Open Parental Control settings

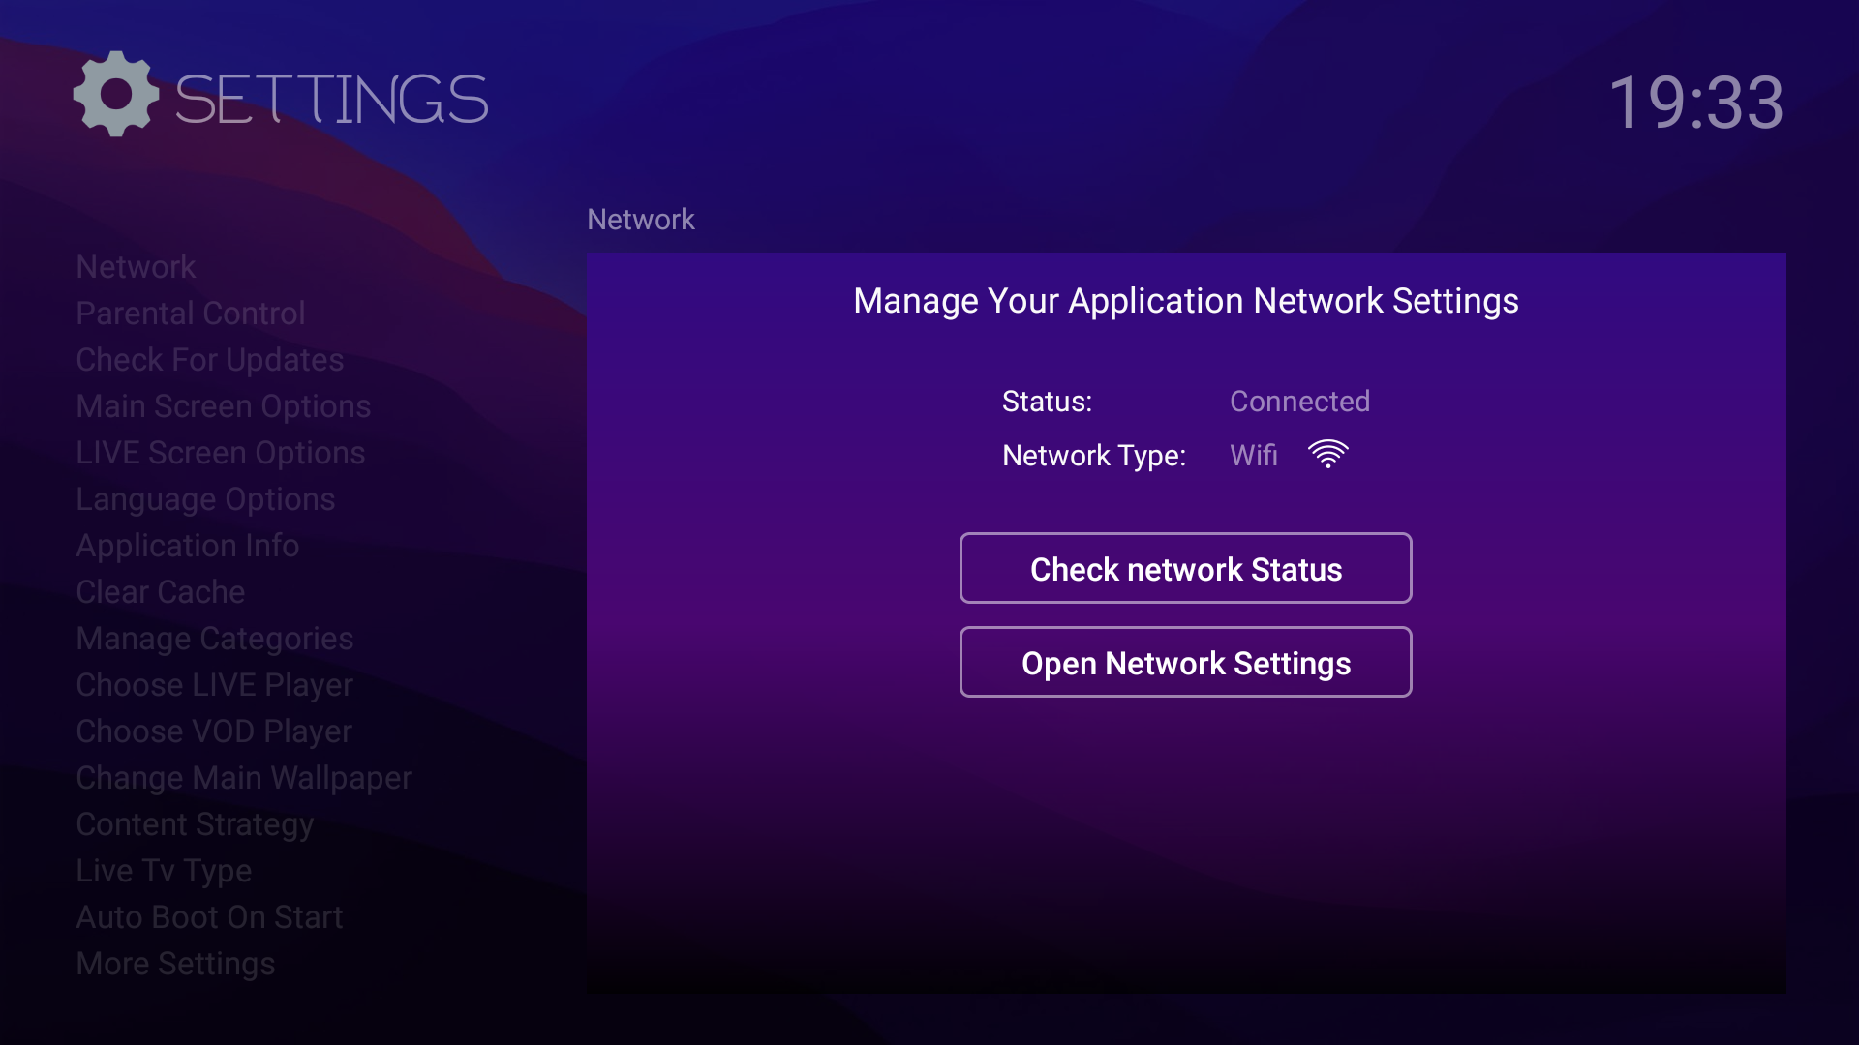(190, 313)
